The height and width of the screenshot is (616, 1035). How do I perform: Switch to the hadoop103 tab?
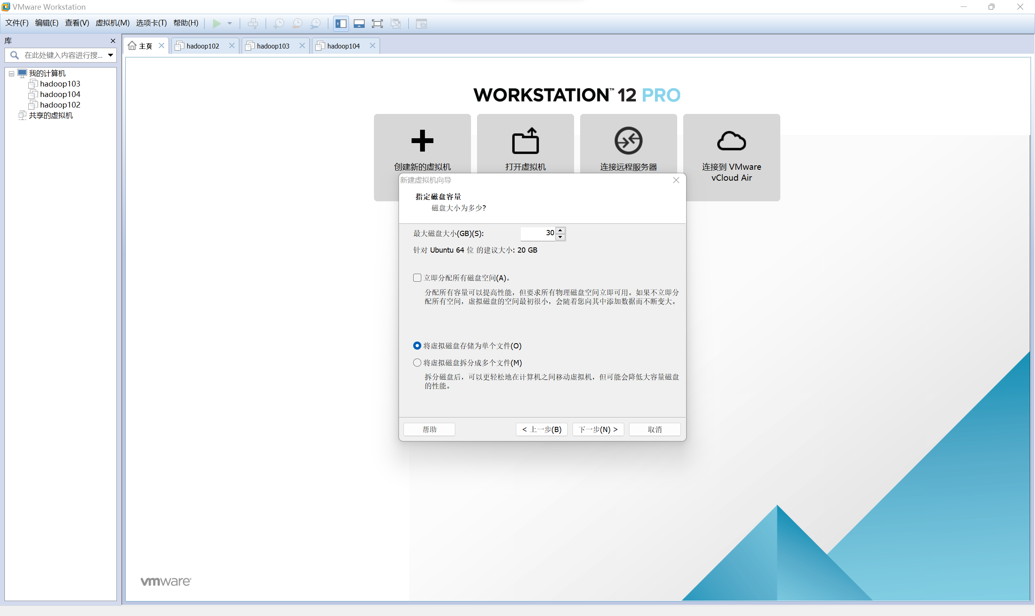pyautogui.click(x=273, y=46)
